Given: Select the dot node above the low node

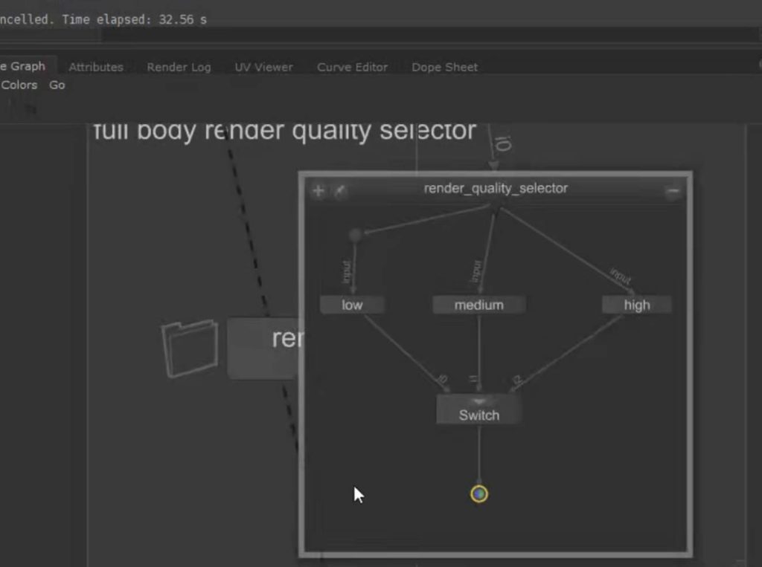Looking at the screenshot, I should [x=356, y=235].
